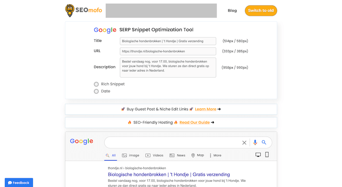Enable the Date option
The image size is (342, 187).
pyautogui.click(x=96, y=91)
